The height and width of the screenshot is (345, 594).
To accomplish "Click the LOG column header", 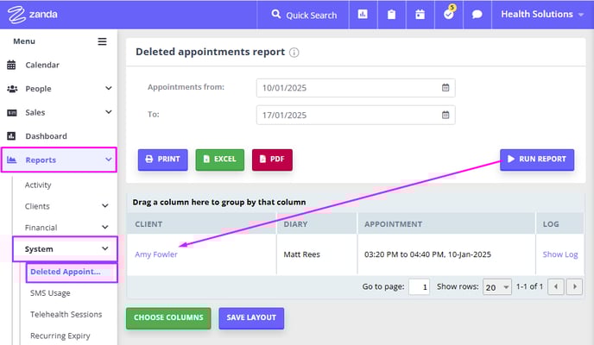I will (x=559, y=224).
